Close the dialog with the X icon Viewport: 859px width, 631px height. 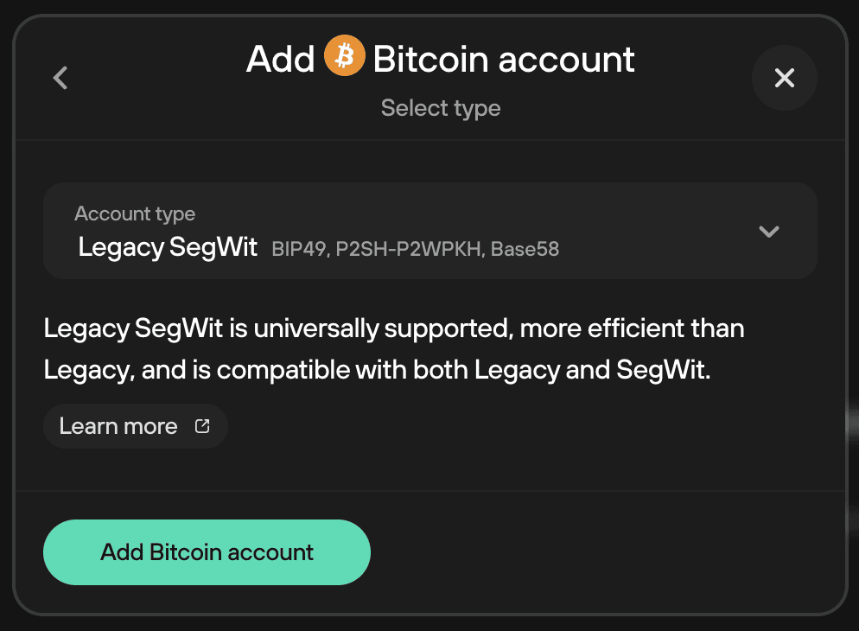point(785,78)
